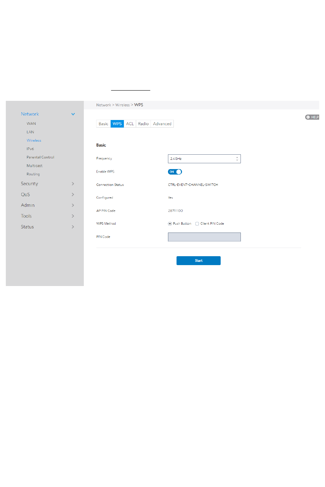Screen dimensions: 325x487
Task: Open the Advanced tab
Action: pos(162,124)
